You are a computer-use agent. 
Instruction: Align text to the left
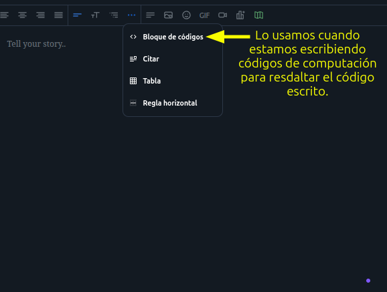click(4, 15)
